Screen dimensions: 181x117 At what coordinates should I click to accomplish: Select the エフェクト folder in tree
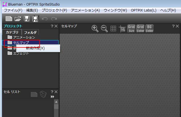pyautogui.click(x=18, y=53)
